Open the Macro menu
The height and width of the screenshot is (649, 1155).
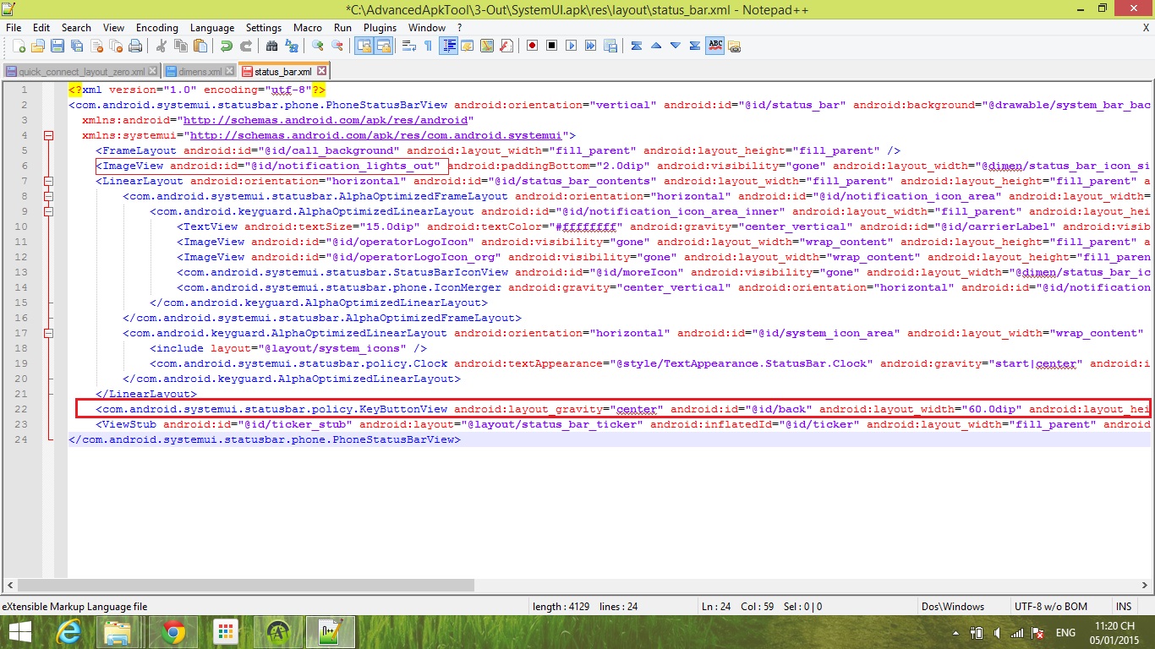tap(308, 28)
